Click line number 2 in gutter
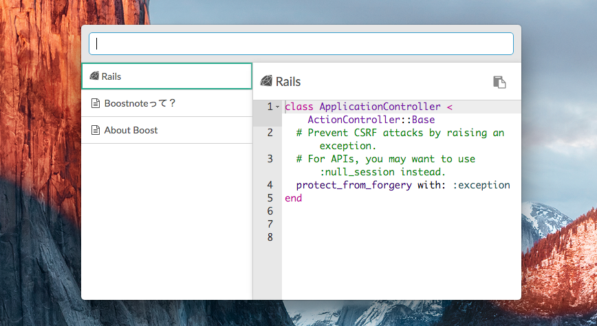 pos(270,133)
